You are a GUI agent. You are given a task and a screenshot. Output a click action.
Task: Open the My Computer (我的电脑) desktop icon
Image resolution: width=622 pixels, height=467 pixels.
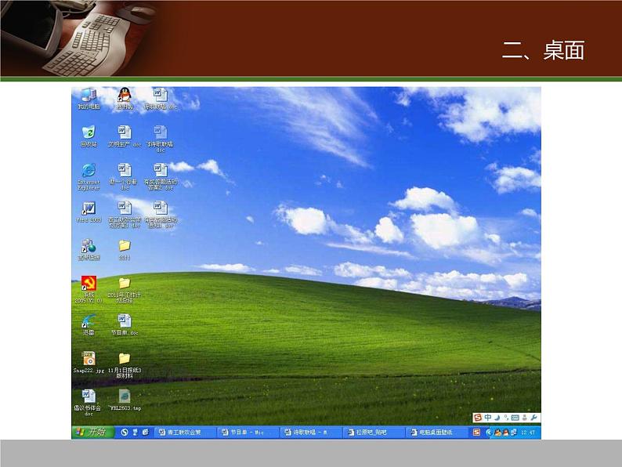click(x=89, y=99)
